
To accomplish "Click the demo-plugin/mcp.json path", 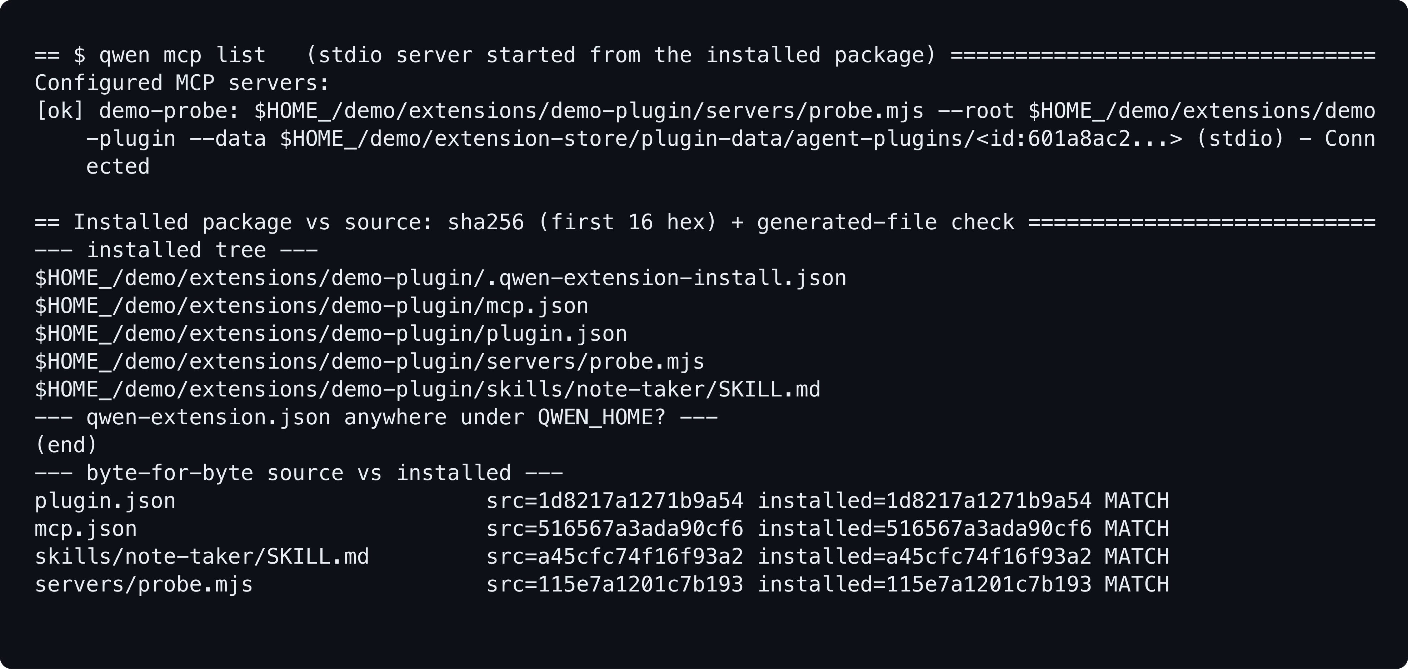I will (x=311, y=306).
